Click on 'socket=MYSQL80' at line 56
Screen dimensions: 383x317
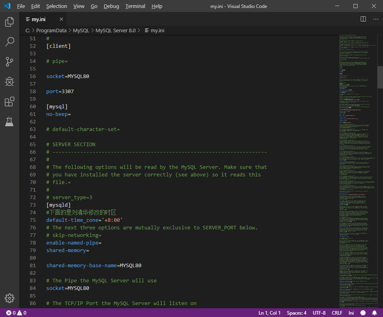pos(68,76)
